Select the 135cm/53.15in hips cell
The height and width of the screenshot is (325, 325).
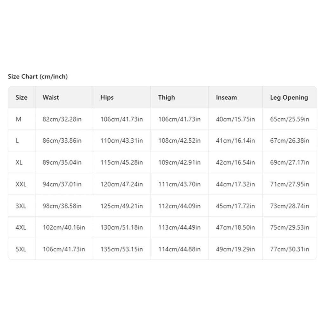tap(122, 249)
